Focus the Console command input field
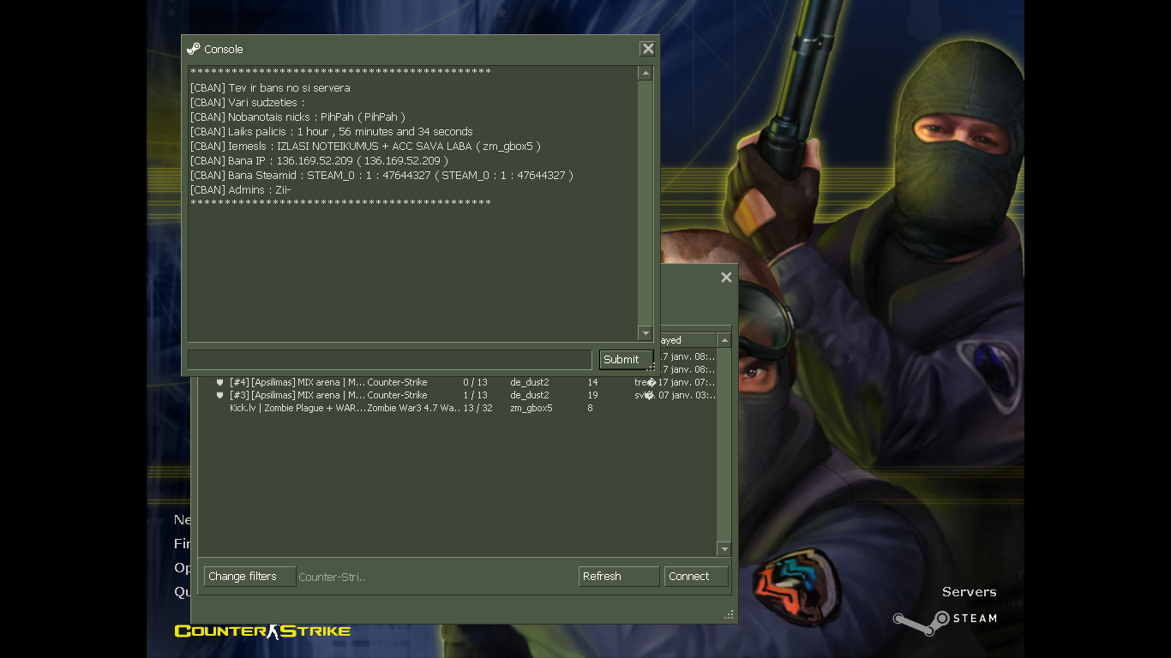1171x658 pixels. tap(390, 360)
